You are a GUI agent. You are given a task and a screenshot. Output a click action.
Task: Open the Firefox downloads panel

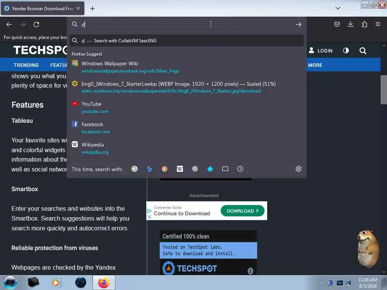tap(350, 24)
